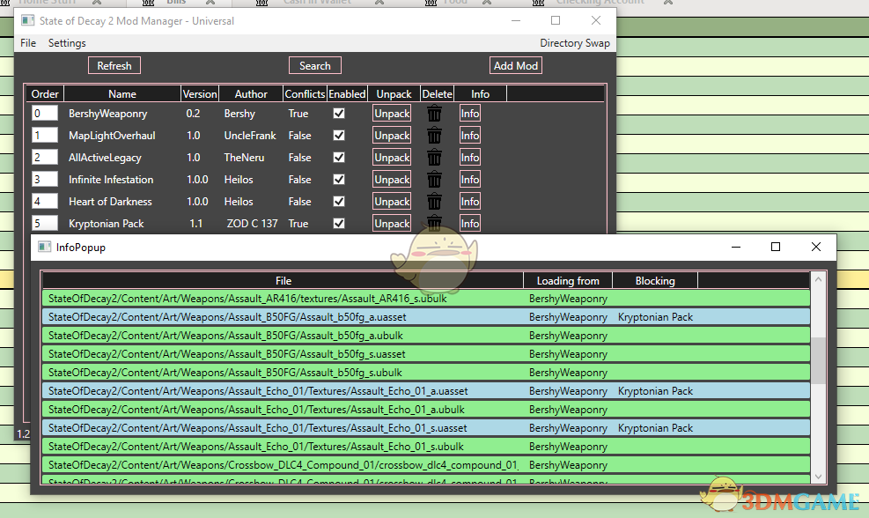Remove AllActiveLegacy using its trash icon
869x518 pixels.
pos(434,158)
